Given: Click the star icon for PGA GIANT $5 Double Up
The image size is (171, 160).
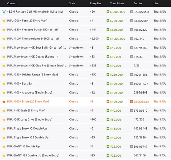Looking at the screenshot, I should point(4,146).
